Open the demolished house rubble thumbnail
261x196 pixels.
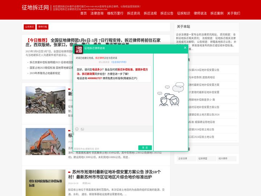pos(45,100)
